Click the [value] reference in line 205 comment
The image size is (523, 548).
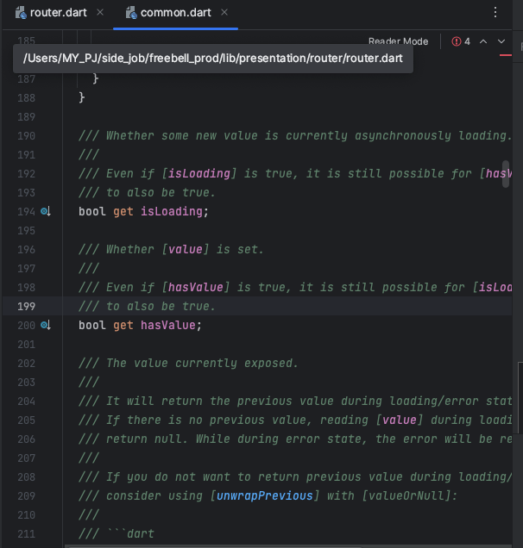tap(400, 420)
